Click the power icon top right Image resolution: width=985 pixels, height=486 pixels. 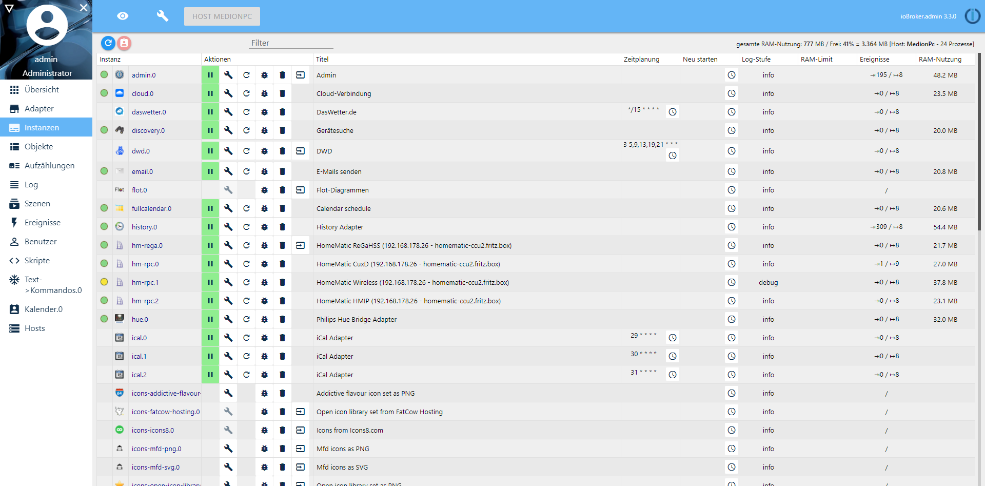coord(972,16)
